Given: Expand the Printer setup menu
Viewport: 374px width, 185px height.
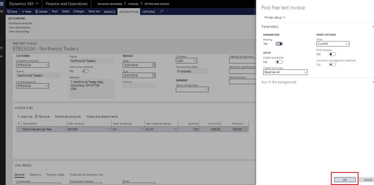Looking at the screenshot, I should [x=275, y=17].
